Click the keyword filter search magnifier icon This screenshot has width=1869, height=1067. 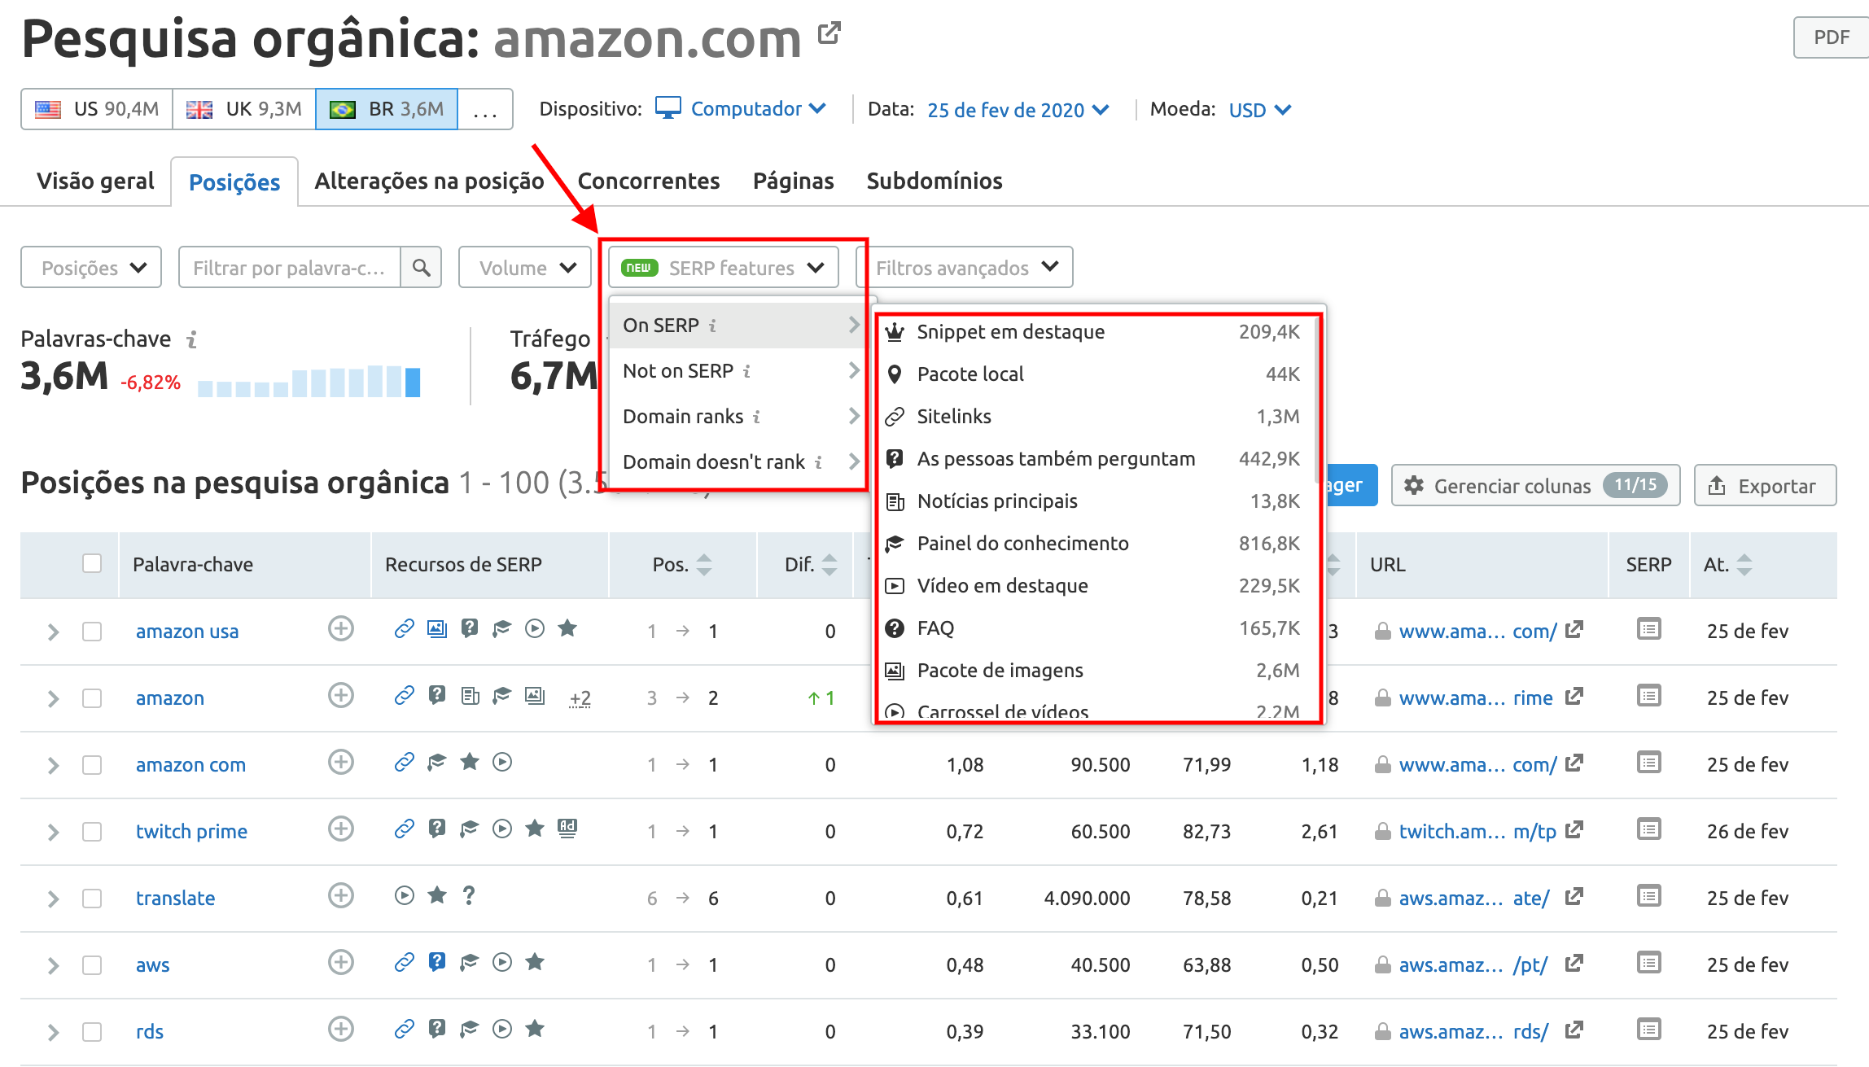[x=421, y=268]
